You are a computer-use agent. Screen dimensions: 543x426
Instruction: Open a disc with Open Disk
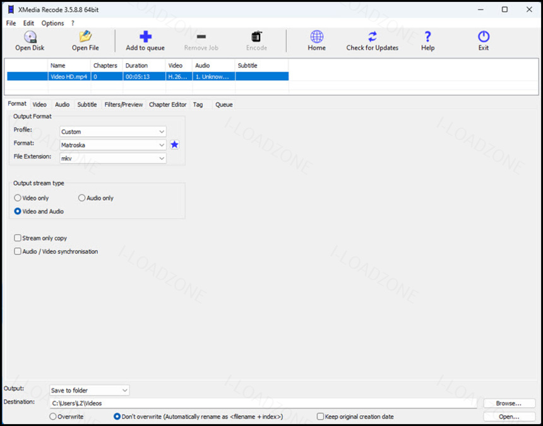(30, 41)
